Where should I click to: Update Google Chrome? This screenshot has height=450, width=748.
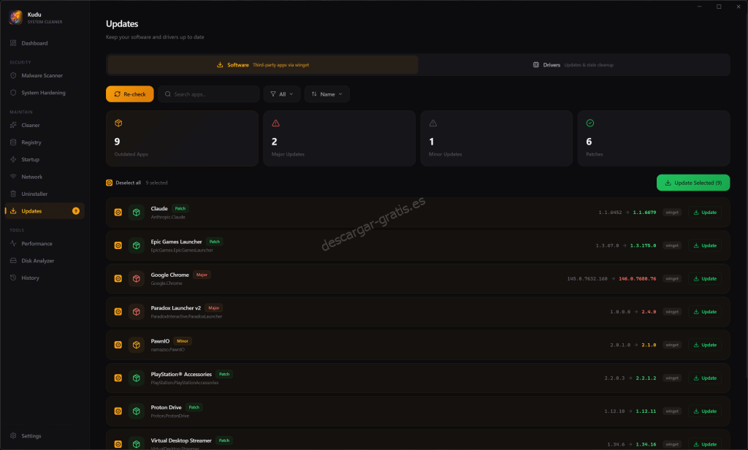coord(705,278)
